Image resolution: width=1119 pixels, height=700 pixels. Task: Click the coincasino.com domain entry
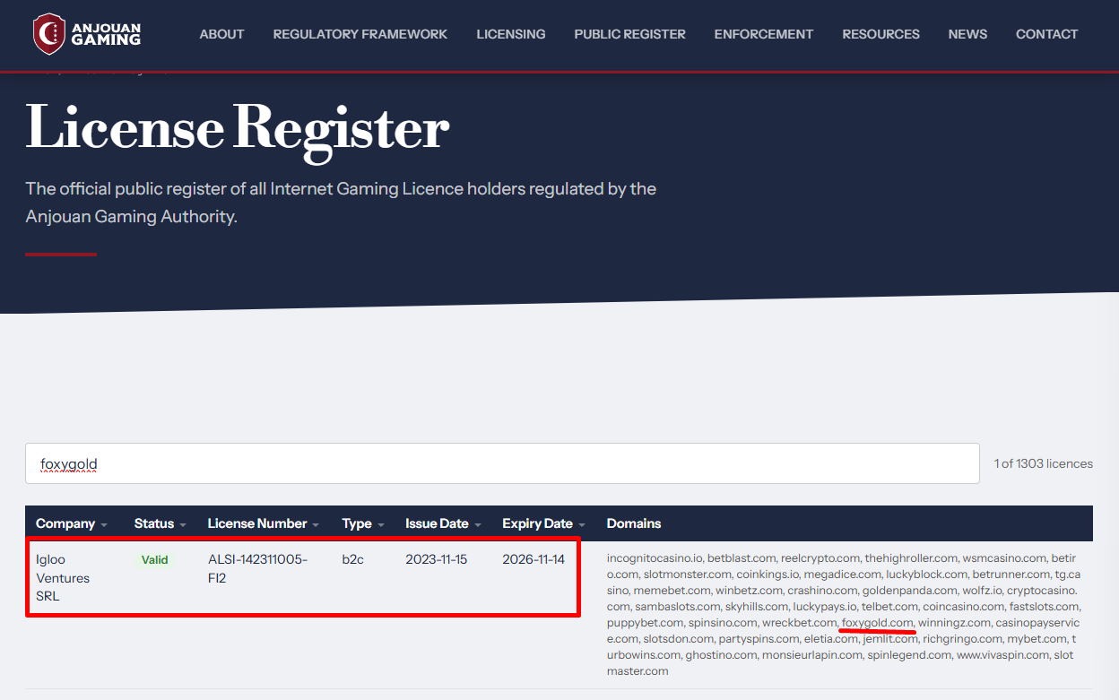(x=964, y=607)
